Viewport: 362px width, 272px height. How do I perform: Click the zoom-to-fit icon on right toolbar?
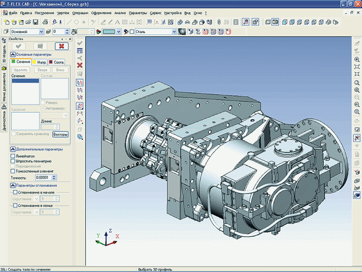356,67
